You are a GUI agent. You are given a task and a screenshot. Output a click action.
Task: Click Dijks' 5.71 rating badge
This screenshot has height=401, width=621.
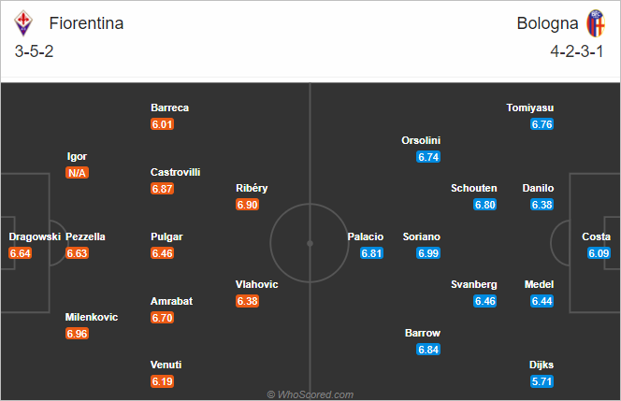tap(542, 381)
